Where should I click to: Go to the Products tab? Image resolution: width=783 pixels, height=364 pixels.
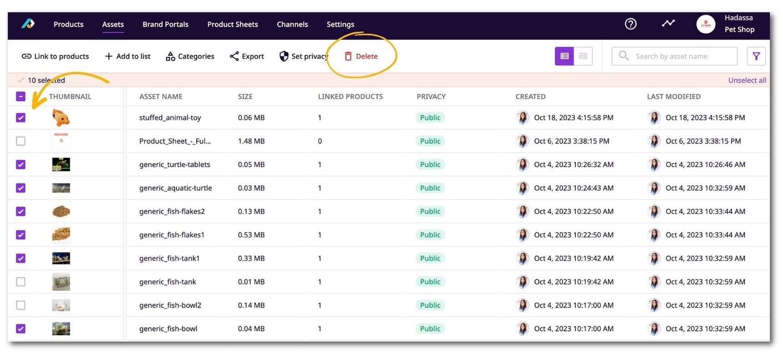click(68, 25)
